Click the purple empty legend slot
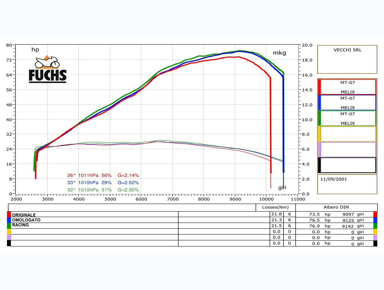 click(347, 149)
